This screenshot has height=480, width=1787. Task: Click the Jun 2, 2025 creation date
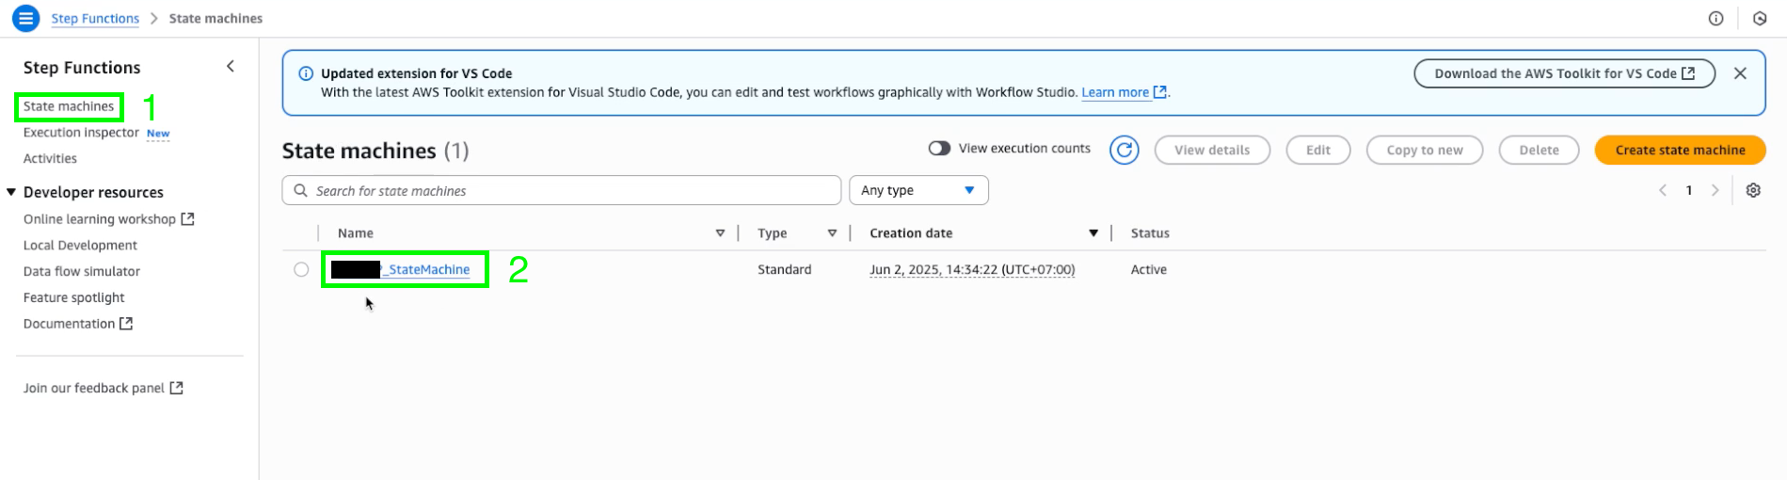click(x=972, y=269)
